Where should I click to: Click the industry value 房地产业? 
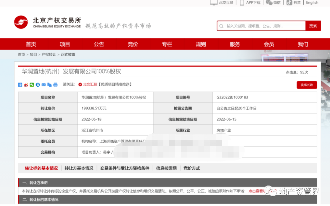coord(224,130)
